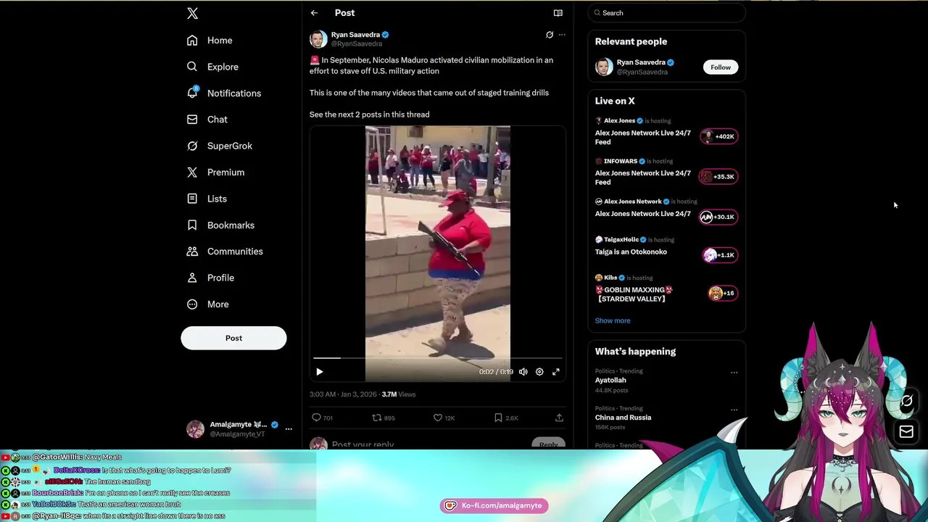Image resolution: width=928 pixels, height=522 pixels.
Task: Bookmark the post using the 2.6K icon
Action: [506, 418]
